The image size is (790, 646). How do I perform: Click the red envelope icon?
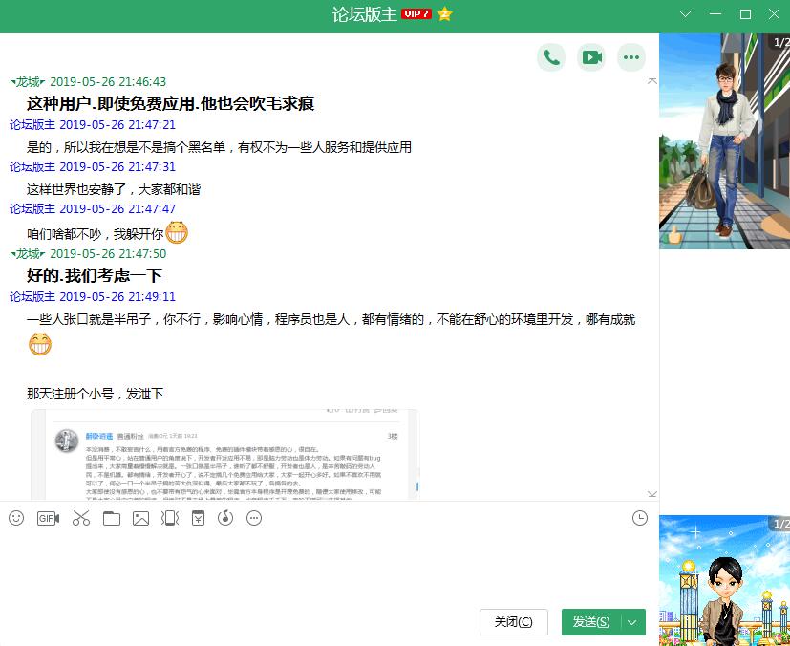click(198, 518)
